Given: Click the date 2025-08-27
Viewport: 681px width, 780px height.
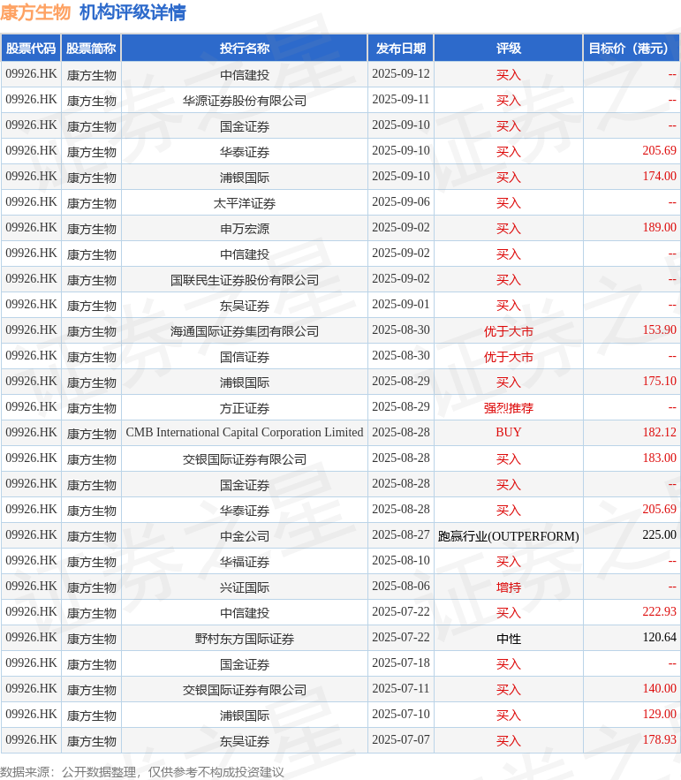Looking at the screenshot, I should (x=401, y=534).
